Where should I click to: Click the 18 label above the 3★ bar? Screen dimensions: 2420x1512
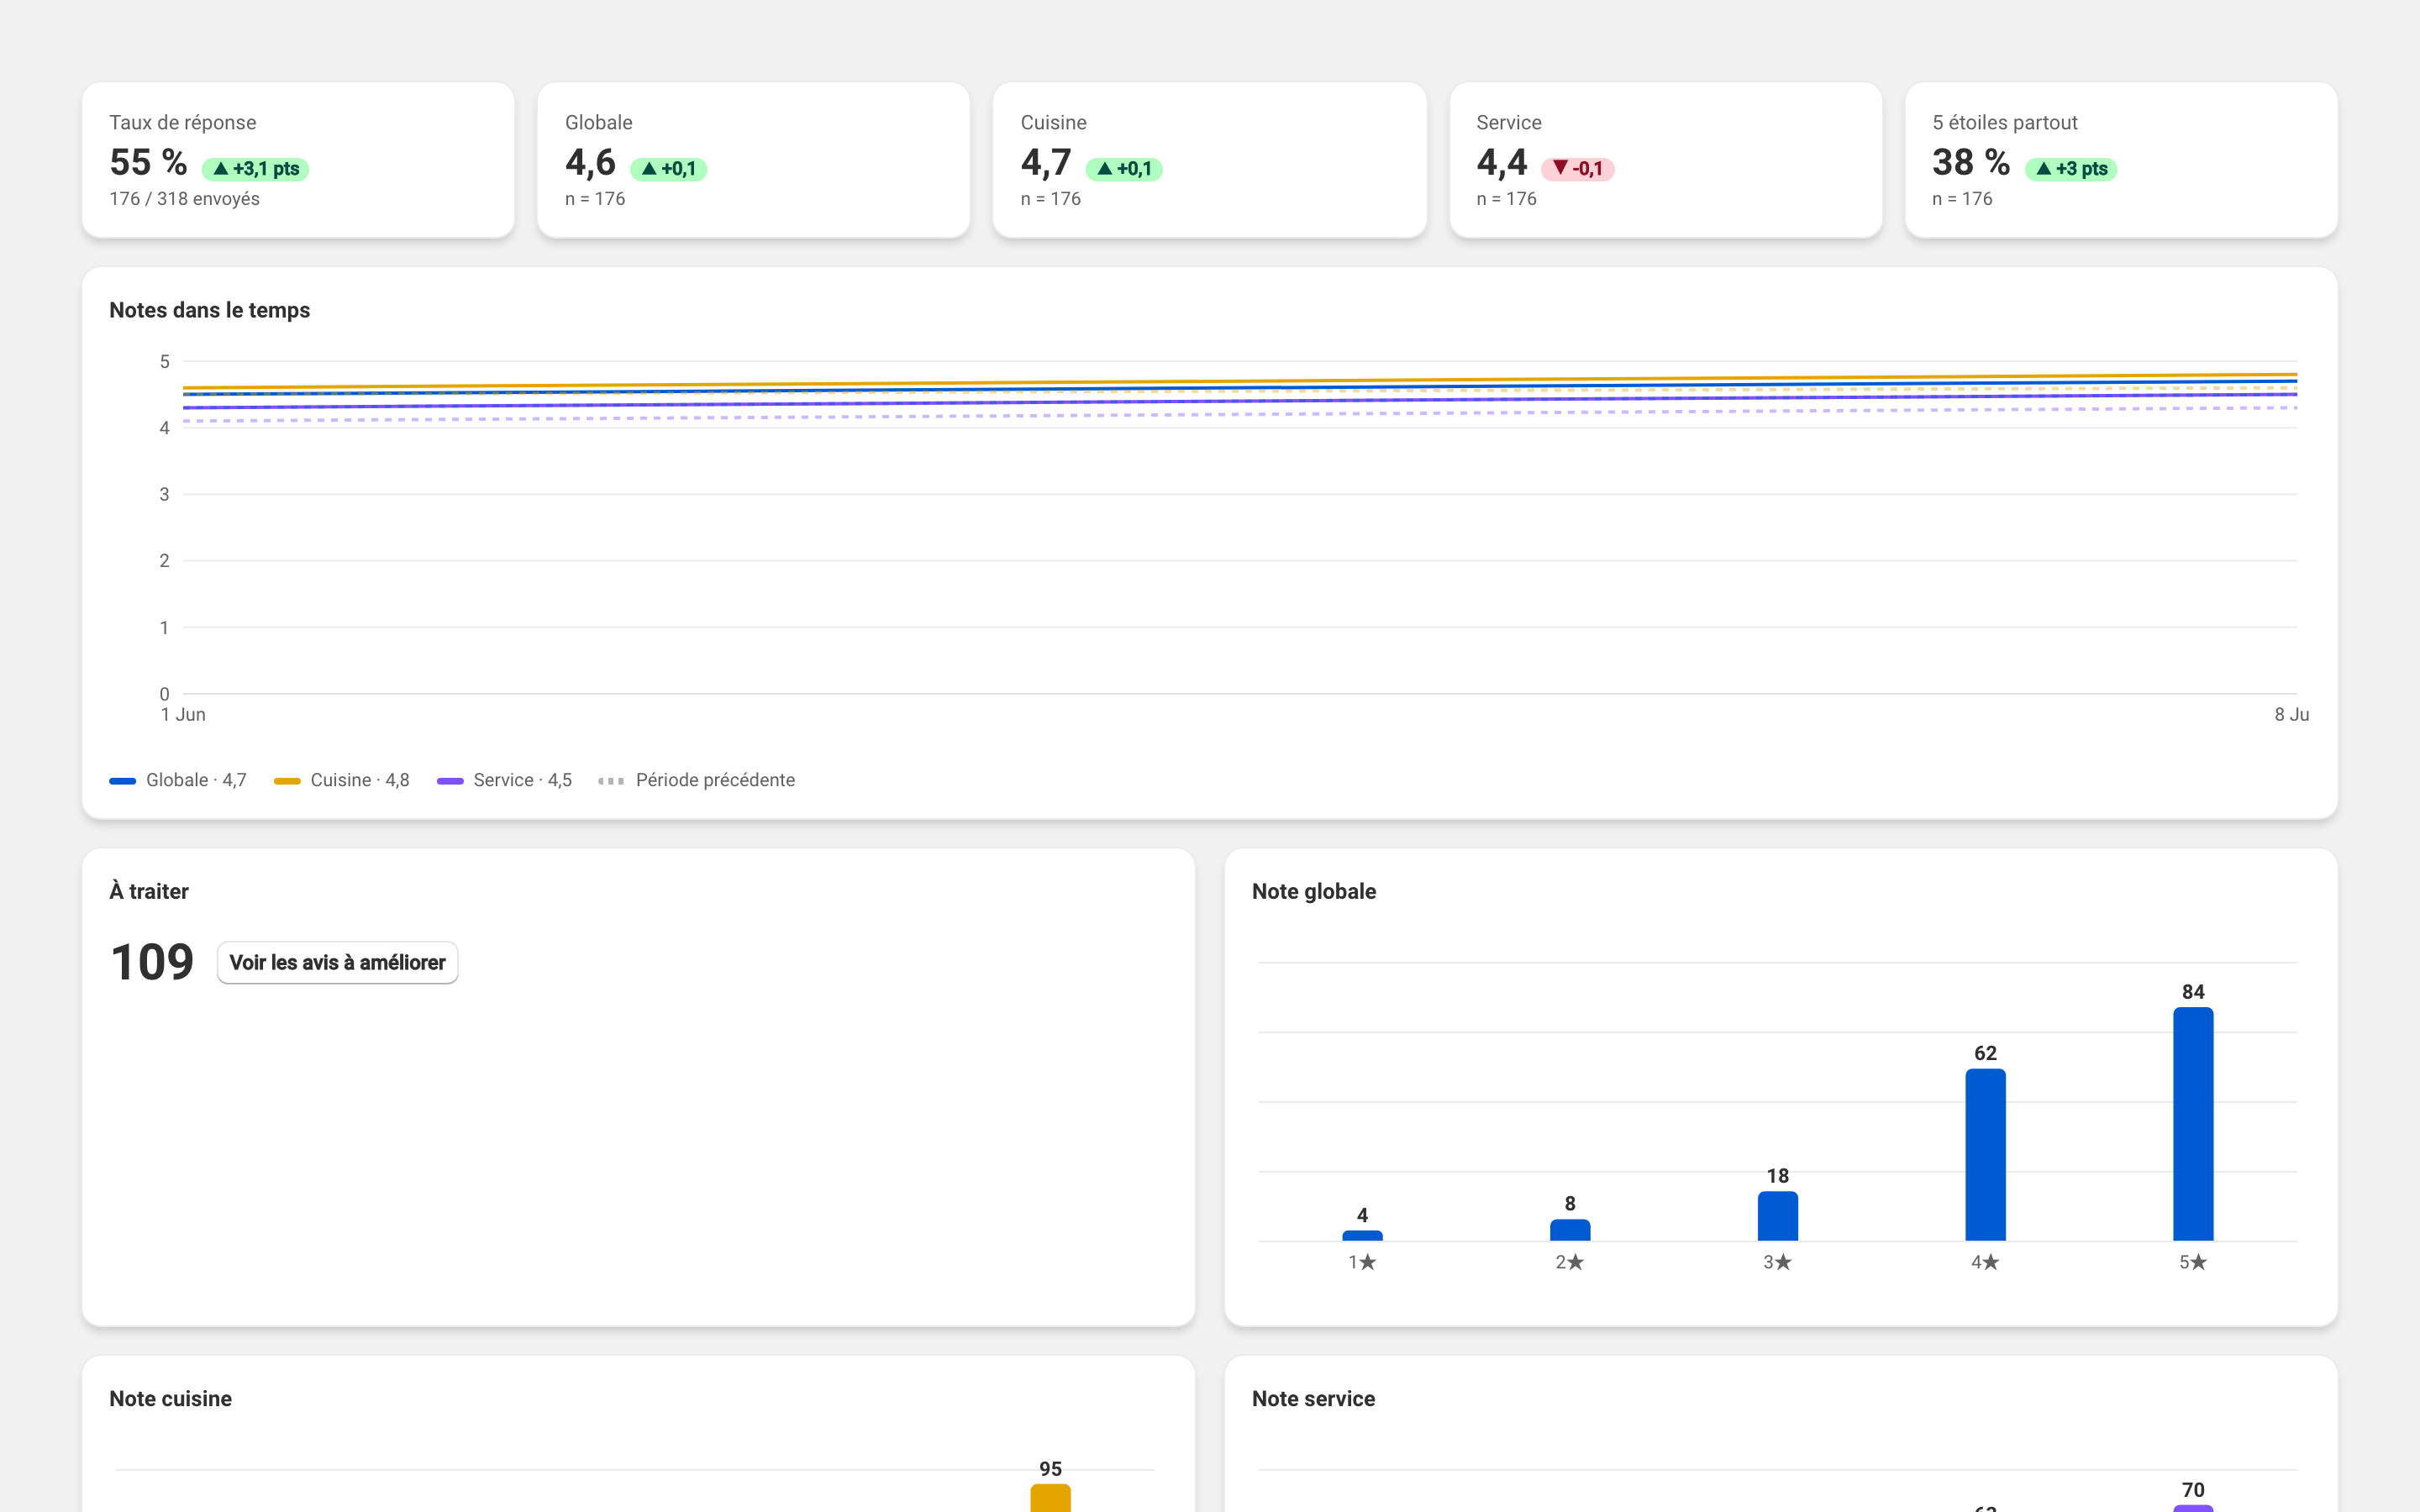point(1778,1176)
